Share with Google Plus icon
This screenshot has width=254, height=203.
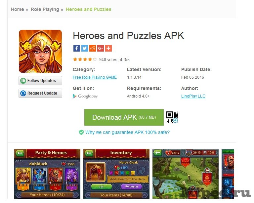click(x=101, y=48)
